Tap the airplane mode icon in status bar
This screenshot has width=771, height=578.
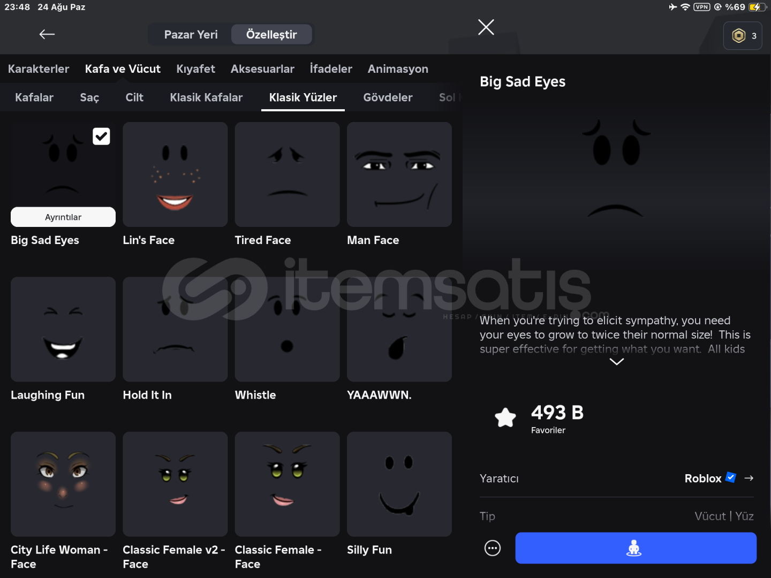click(673, 7)
